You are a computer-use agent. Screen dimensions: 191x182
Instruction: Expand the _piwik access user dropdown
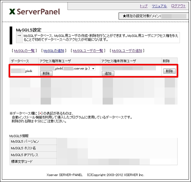pyautogui.click(x=67, y=69)
